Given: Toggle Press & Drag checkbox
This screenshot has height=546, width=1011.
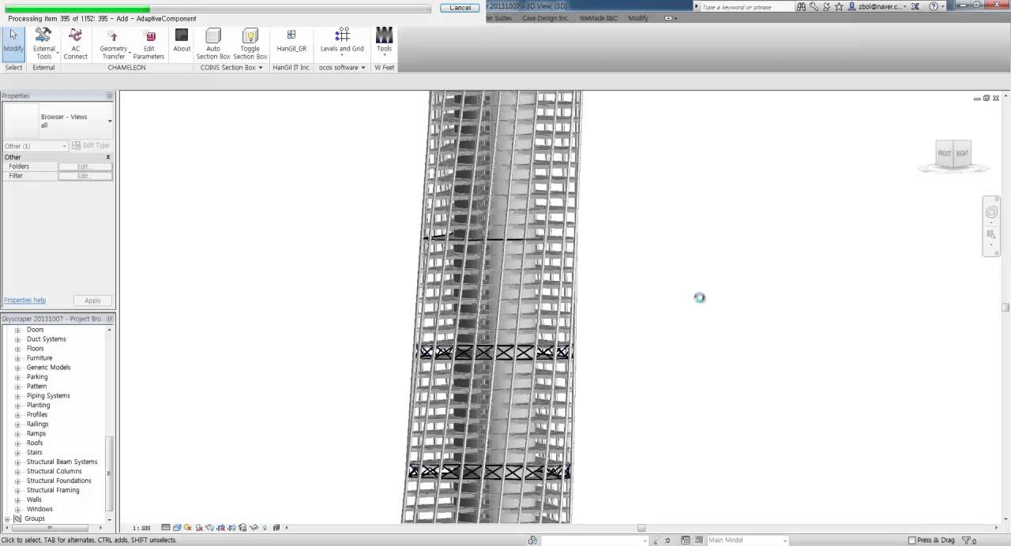Looking at the screenshot, I should [x=912, y=540].
